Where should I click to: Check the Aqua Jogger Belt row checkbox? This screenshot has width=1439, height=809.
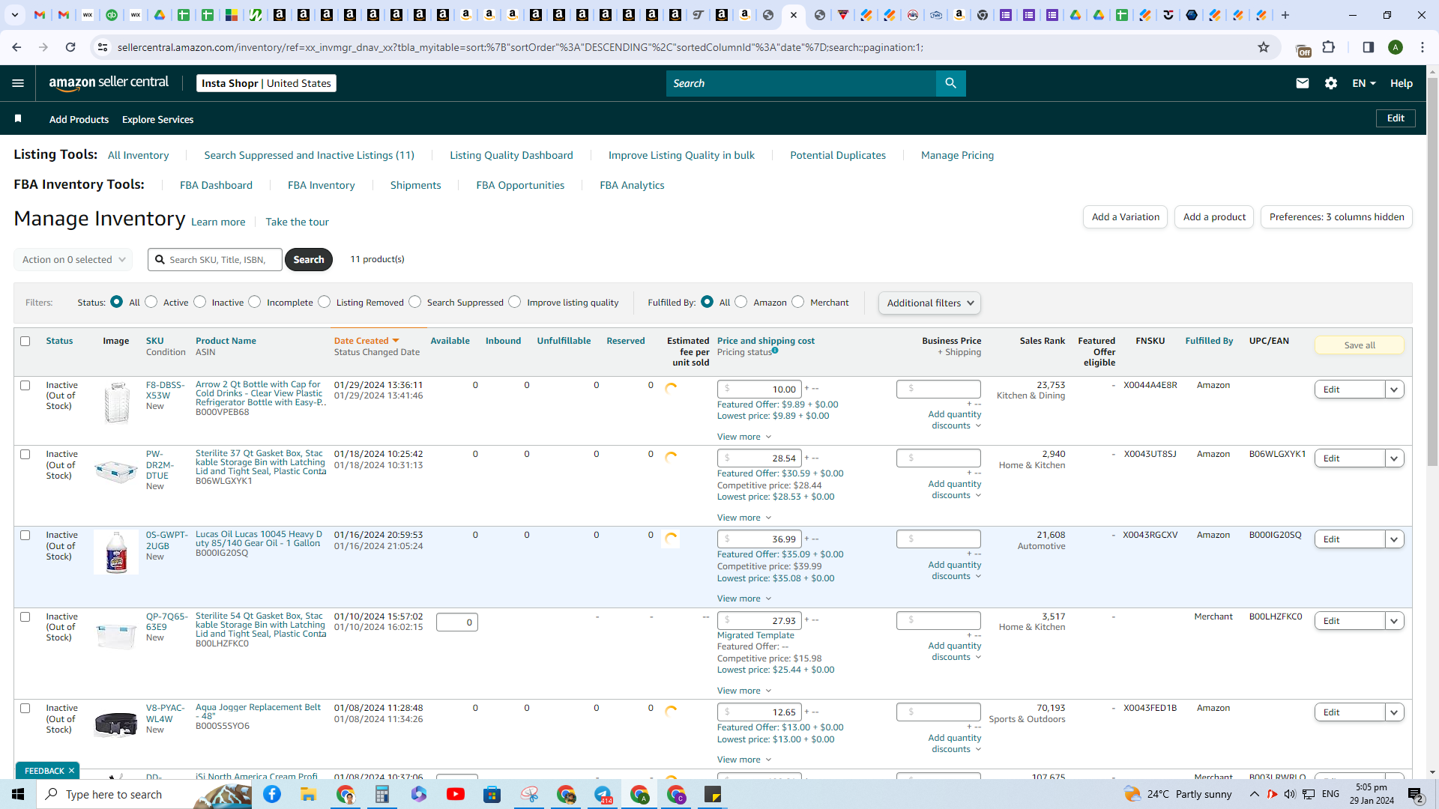(25, 709)
